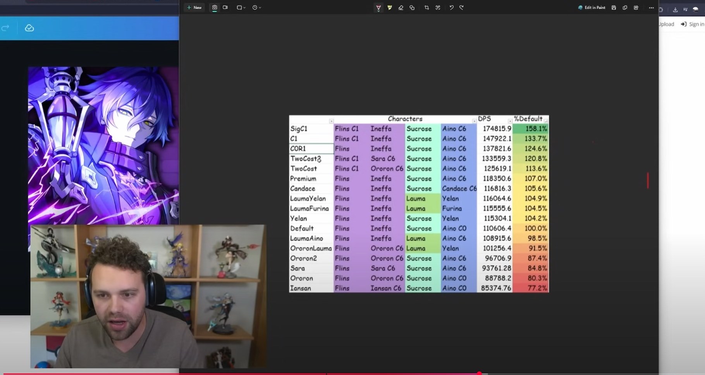Click the 85374.76 DPS value
The image size is (705, 375).
(x=496, y=288)
